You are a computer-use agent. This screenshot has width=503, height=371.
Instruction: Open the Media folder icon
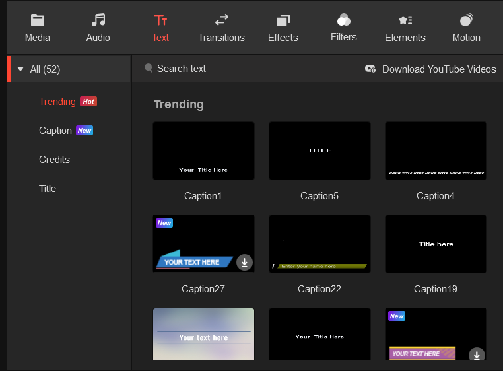point(38,20)
